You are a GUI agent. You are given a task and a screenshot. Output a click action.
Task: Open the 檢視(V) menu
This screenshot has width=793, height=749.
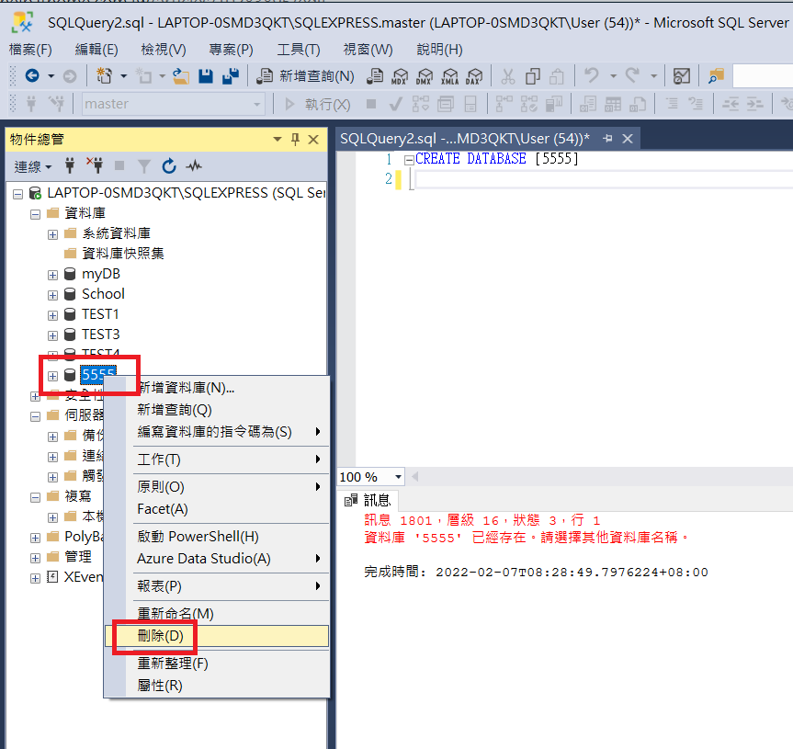164,50
